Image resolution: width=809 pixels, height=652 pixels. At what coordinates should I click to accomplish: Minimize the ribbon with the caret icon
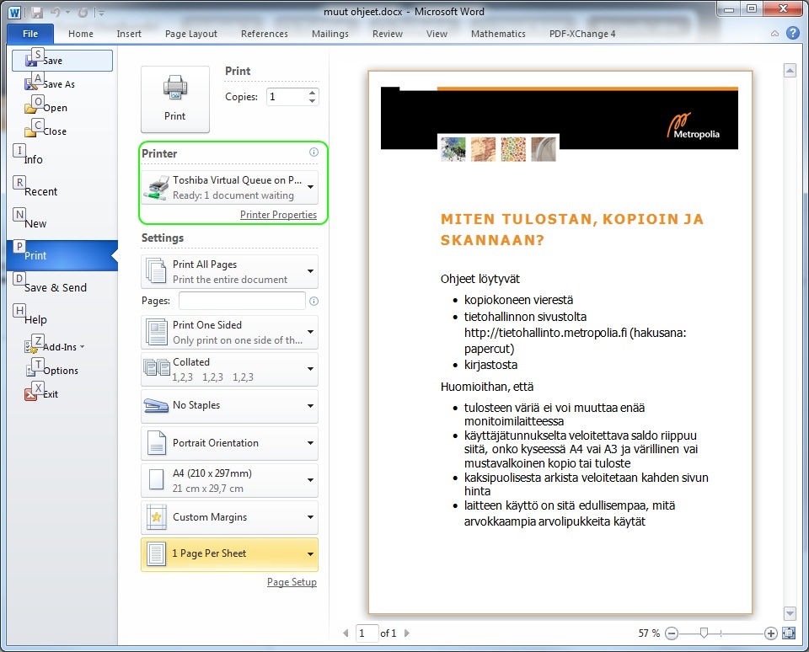(x=775, y=34)
